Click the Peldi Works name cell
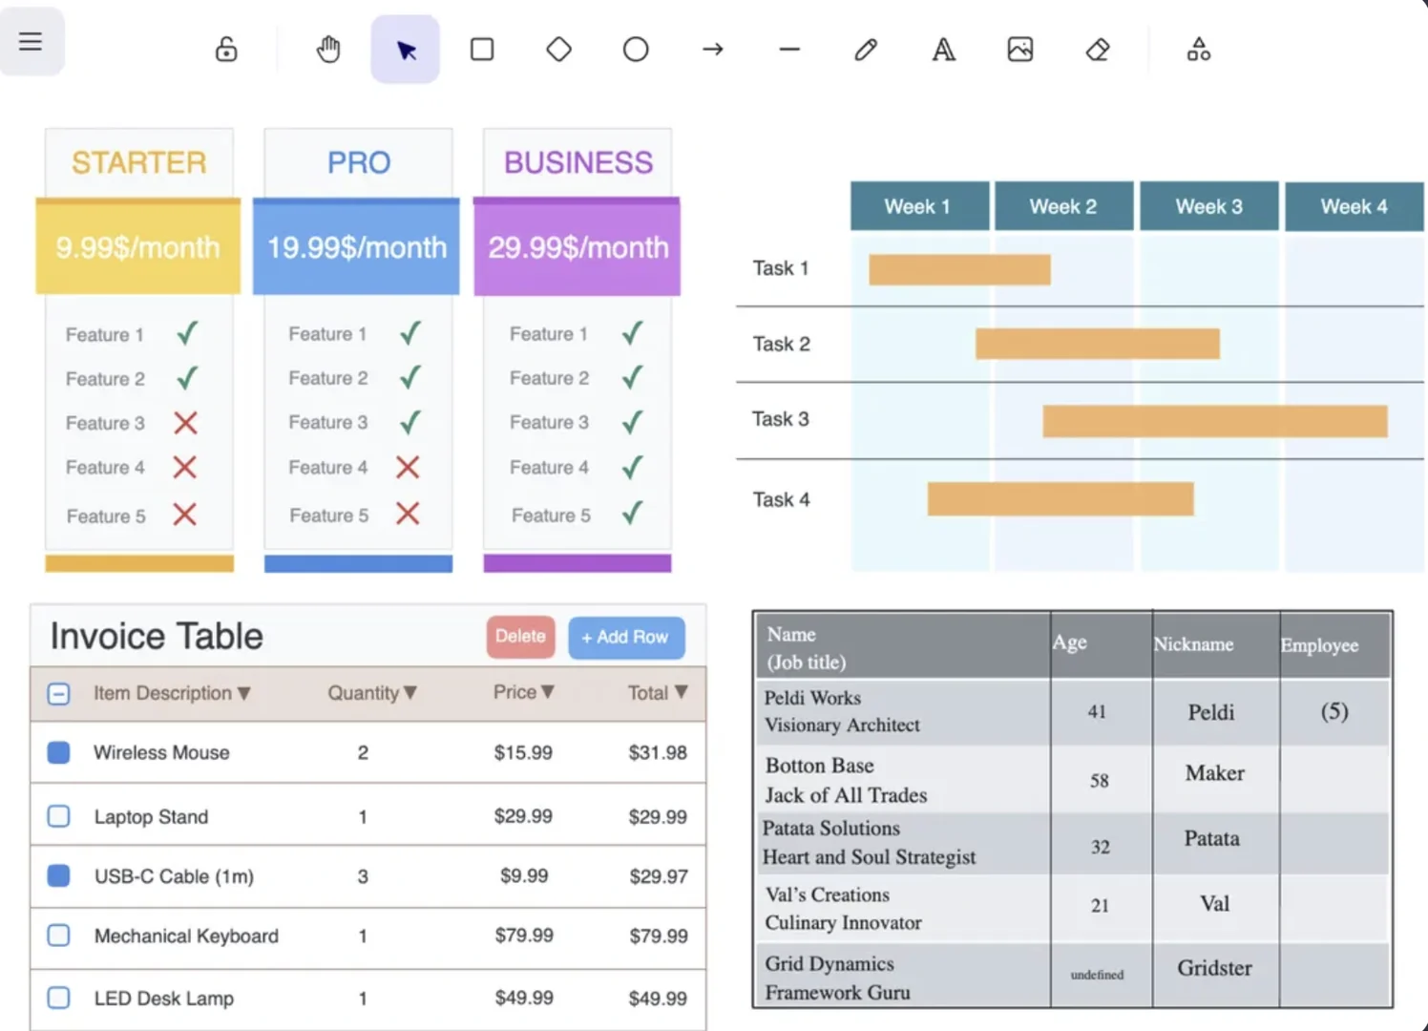 903,711
